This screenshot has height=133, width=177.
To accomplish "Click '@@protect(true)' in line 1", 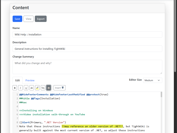I will click(x=97, y=94).
